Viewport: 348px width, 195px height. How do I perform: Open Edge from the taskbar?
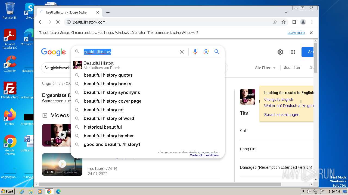pyautogui.click(x=58, y=191)
